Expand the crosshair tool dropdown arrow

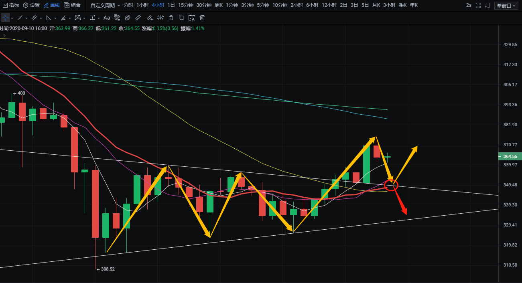12,18
